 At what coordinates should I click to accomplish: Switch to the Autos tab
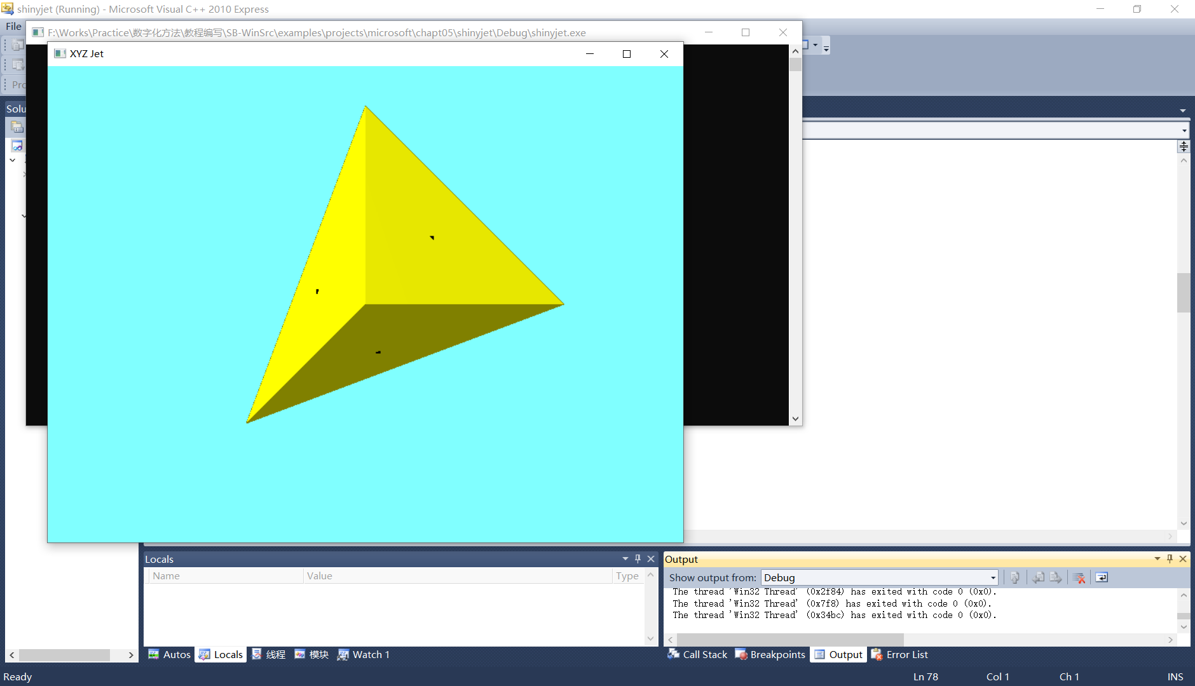[169, 654]
